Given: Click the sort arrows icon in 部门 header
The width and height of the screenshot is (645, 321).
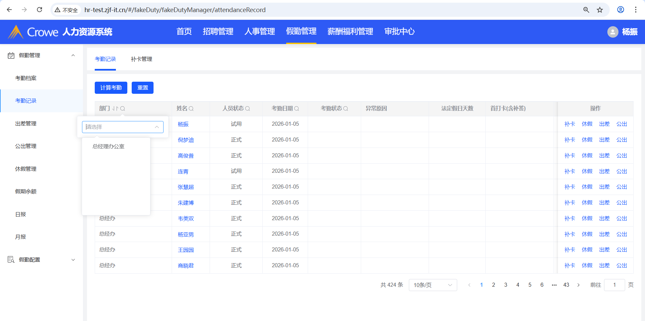Looking at the screenshot, I should click(115, 109).
